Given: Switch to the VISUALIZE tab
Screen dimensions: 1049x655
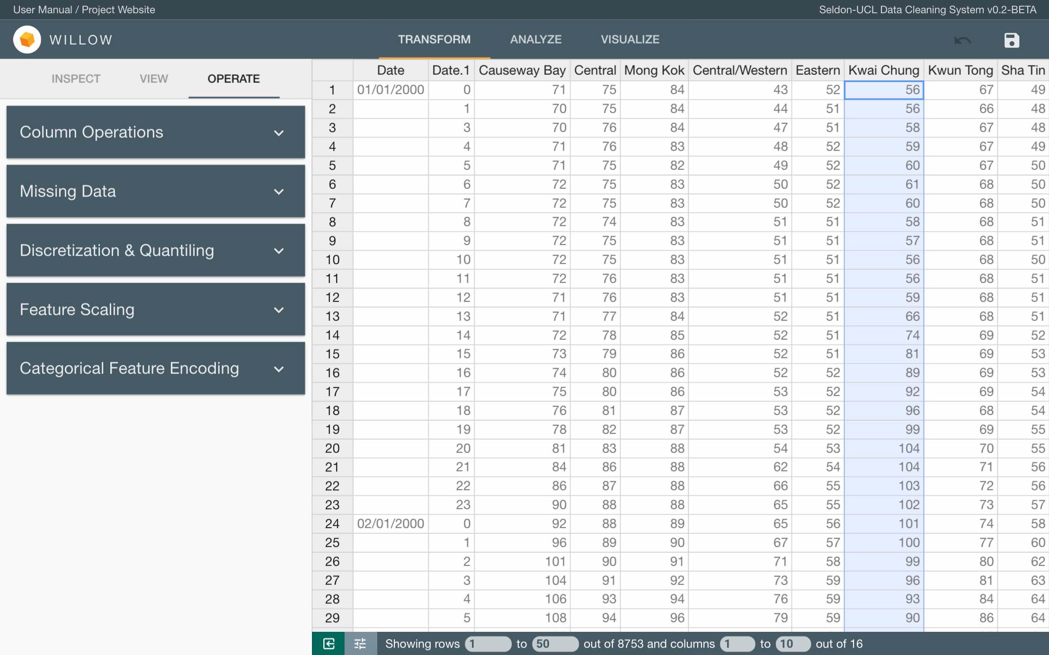Looking at the screenshot, I should (630, 39).
